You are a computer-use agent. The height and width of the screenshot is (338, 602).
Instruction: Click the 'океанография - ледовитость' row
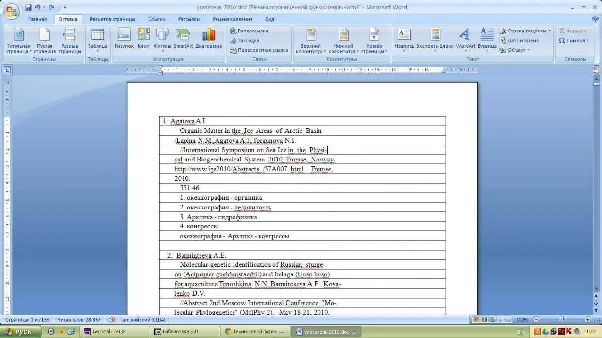tap(302, 208)
